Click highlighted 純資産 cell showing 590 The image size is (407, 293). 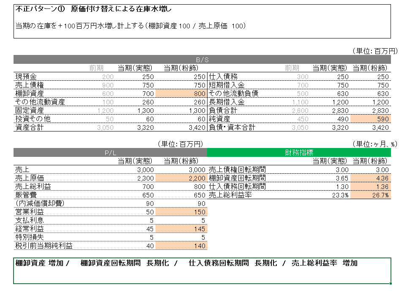[371, 119]
